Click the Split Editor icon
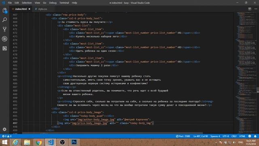259x146 pixels. pos(250,9)
